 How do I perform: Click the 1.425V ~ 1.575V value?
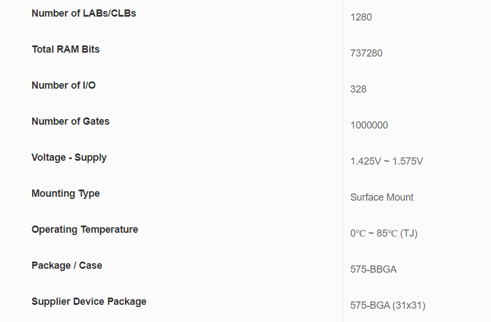[387, 161]
